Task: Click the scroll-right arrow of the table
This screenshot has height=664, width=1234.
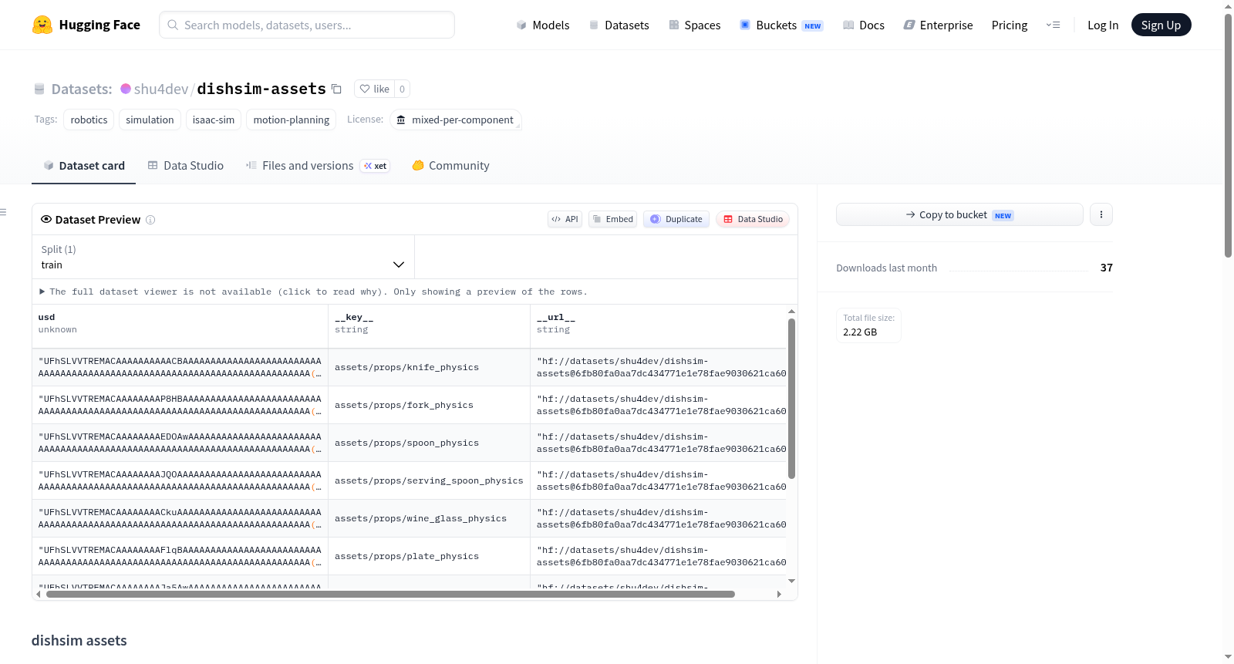Action: click(x=779, y=594)
